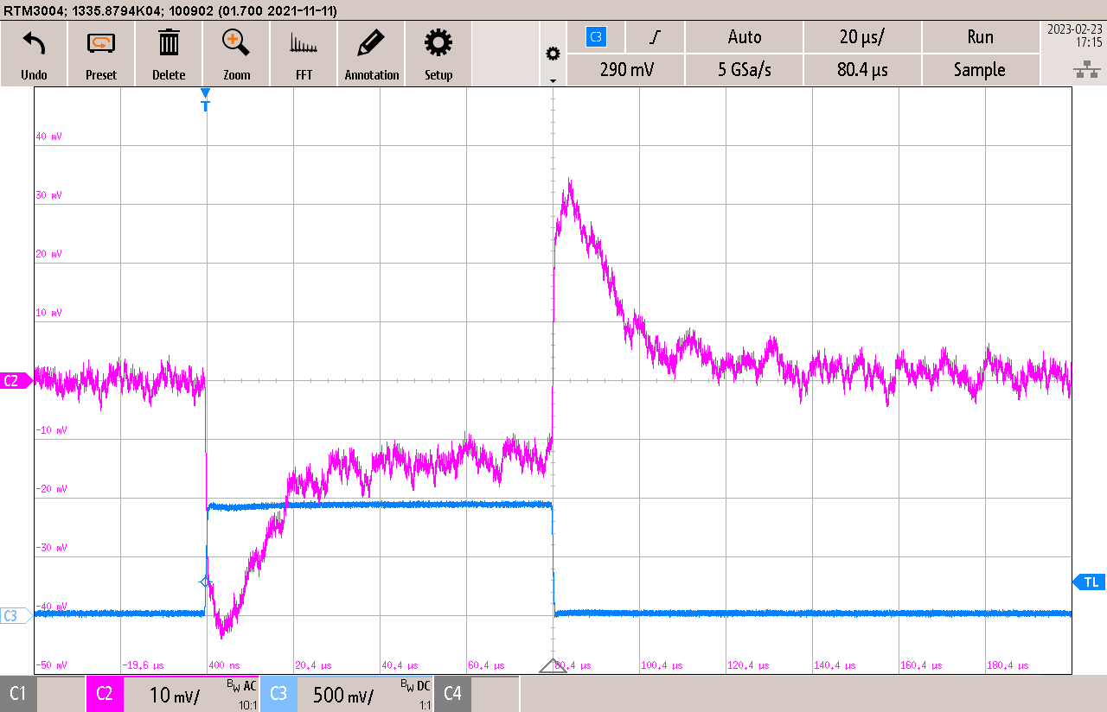Click the -50 mV axis label

(50, 665)
